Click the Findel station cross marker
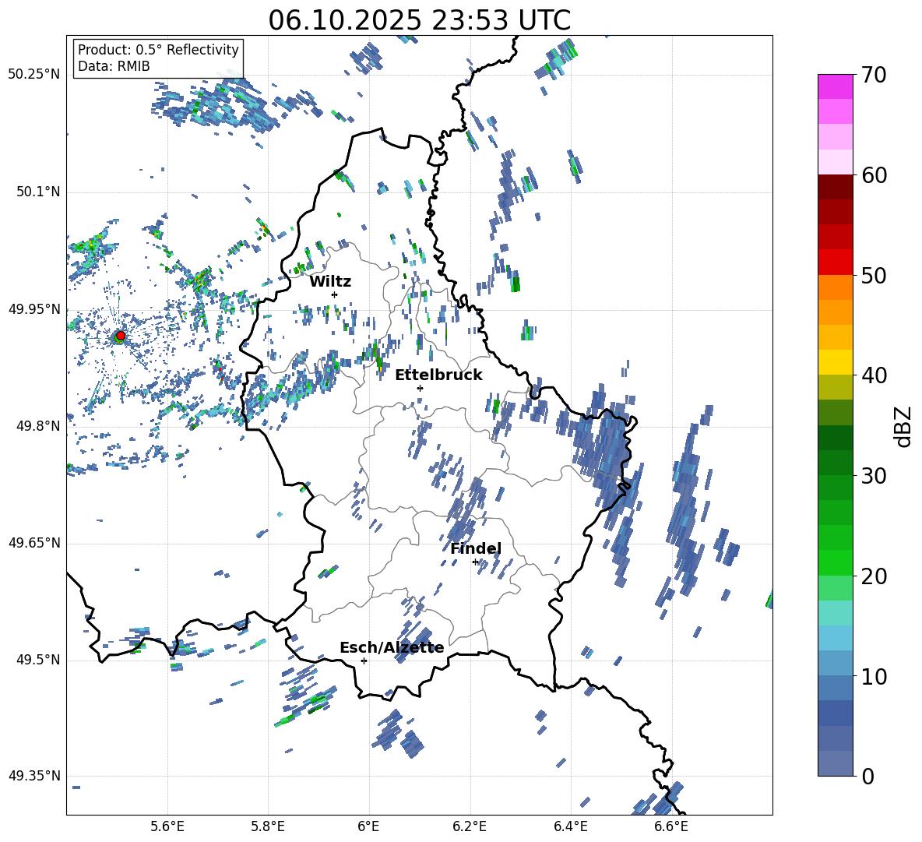This screenshot has height=842, width=922. (x=475, y=562)
